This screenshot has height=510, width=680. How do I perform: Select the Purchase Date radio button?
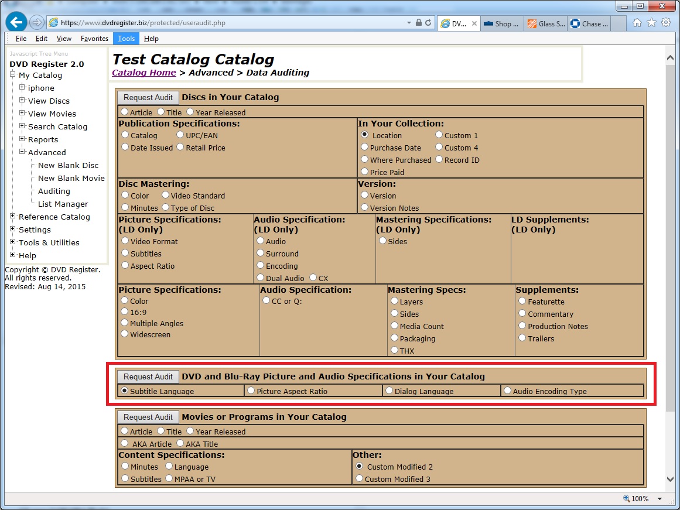coord(364,147)
